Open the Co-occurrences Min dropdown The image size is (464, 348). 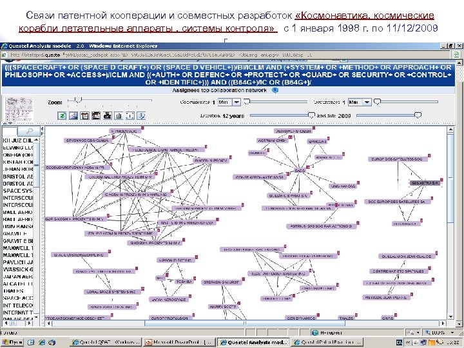click(x=237, y=102)
